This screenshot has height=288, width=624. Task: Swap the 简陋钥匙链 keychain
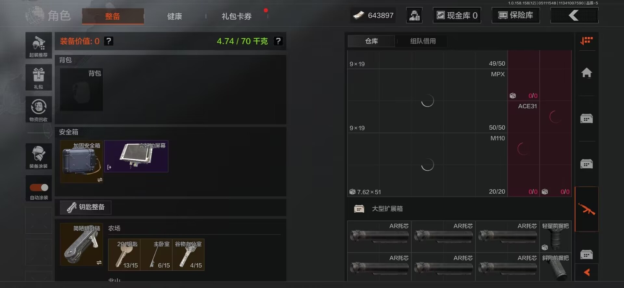pos(99,262)
